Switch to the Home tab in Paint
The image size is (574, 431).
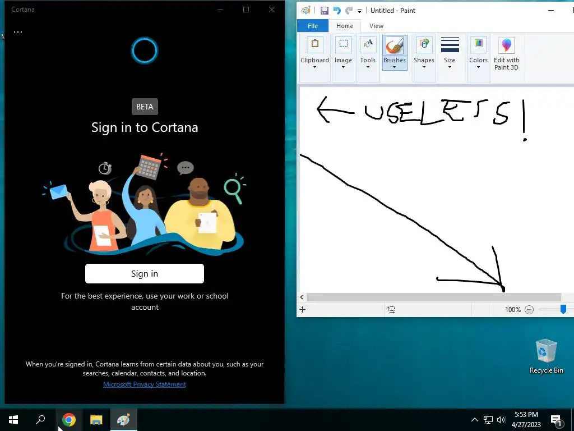pos(345,26)
